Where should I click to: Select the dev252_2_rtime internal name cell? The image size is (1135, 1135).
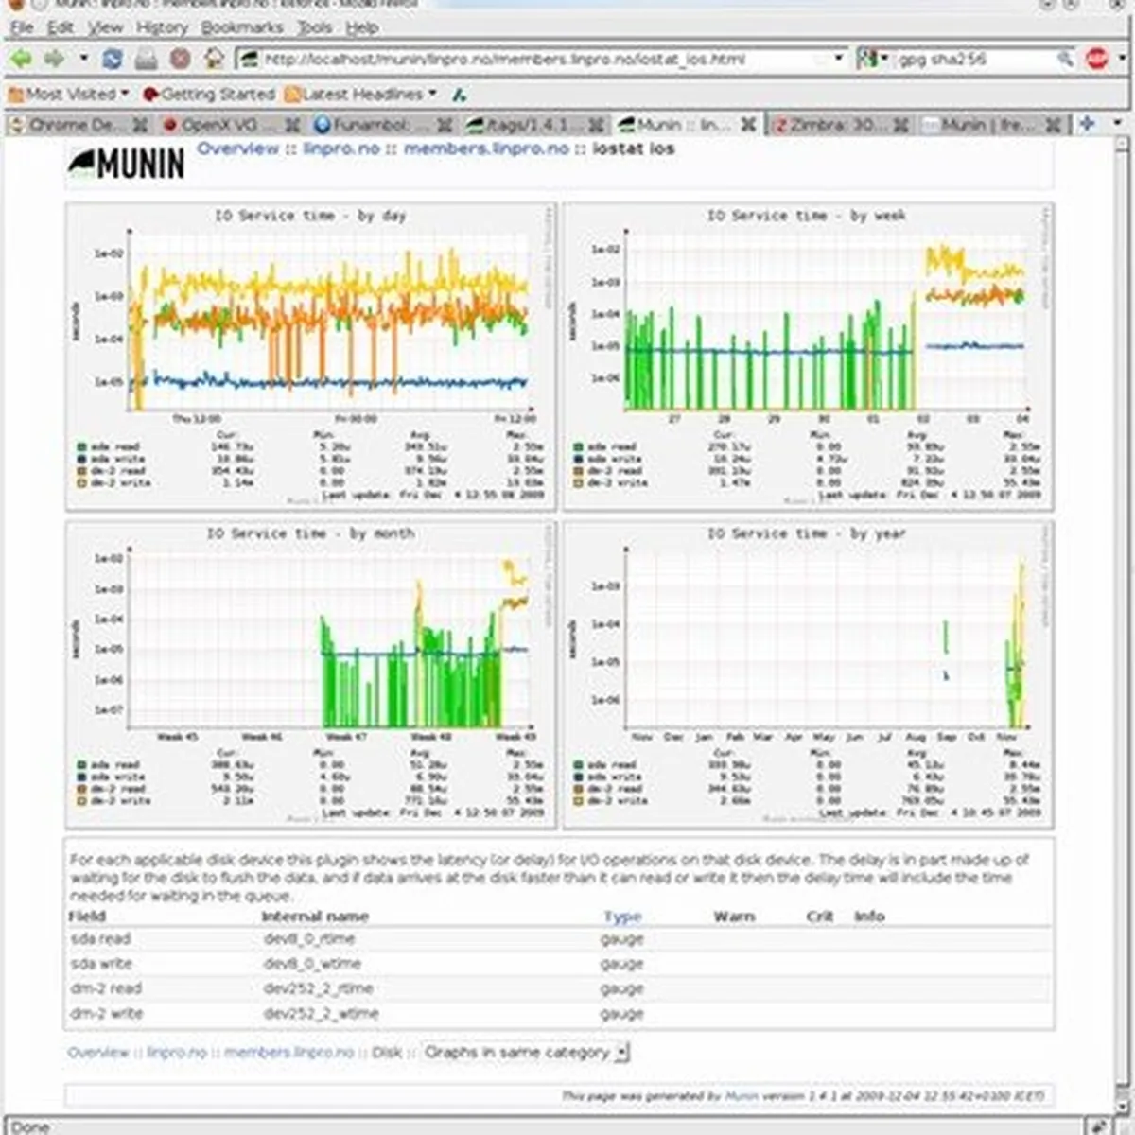318,988
